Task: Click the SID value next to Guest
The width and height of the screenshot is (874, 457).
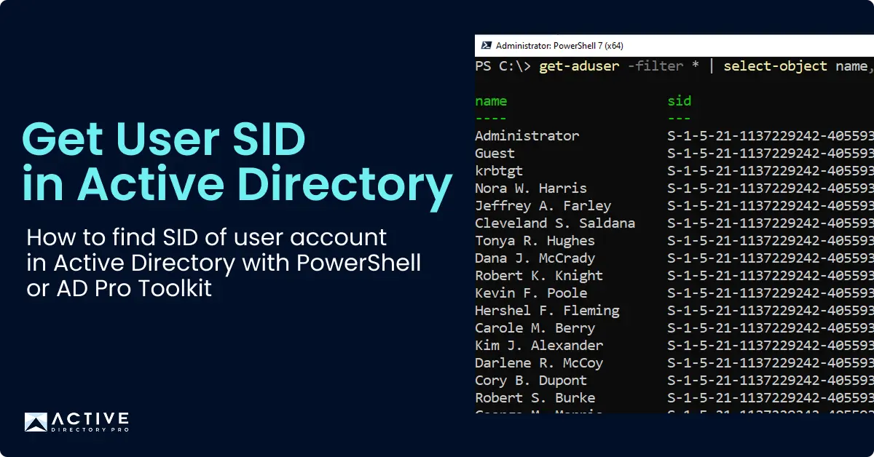Action: pyautogui.click(x=771, y=154)
